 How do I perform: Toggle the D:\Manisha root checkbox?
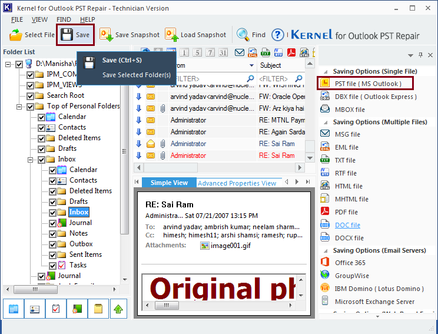tap(19, 64)
